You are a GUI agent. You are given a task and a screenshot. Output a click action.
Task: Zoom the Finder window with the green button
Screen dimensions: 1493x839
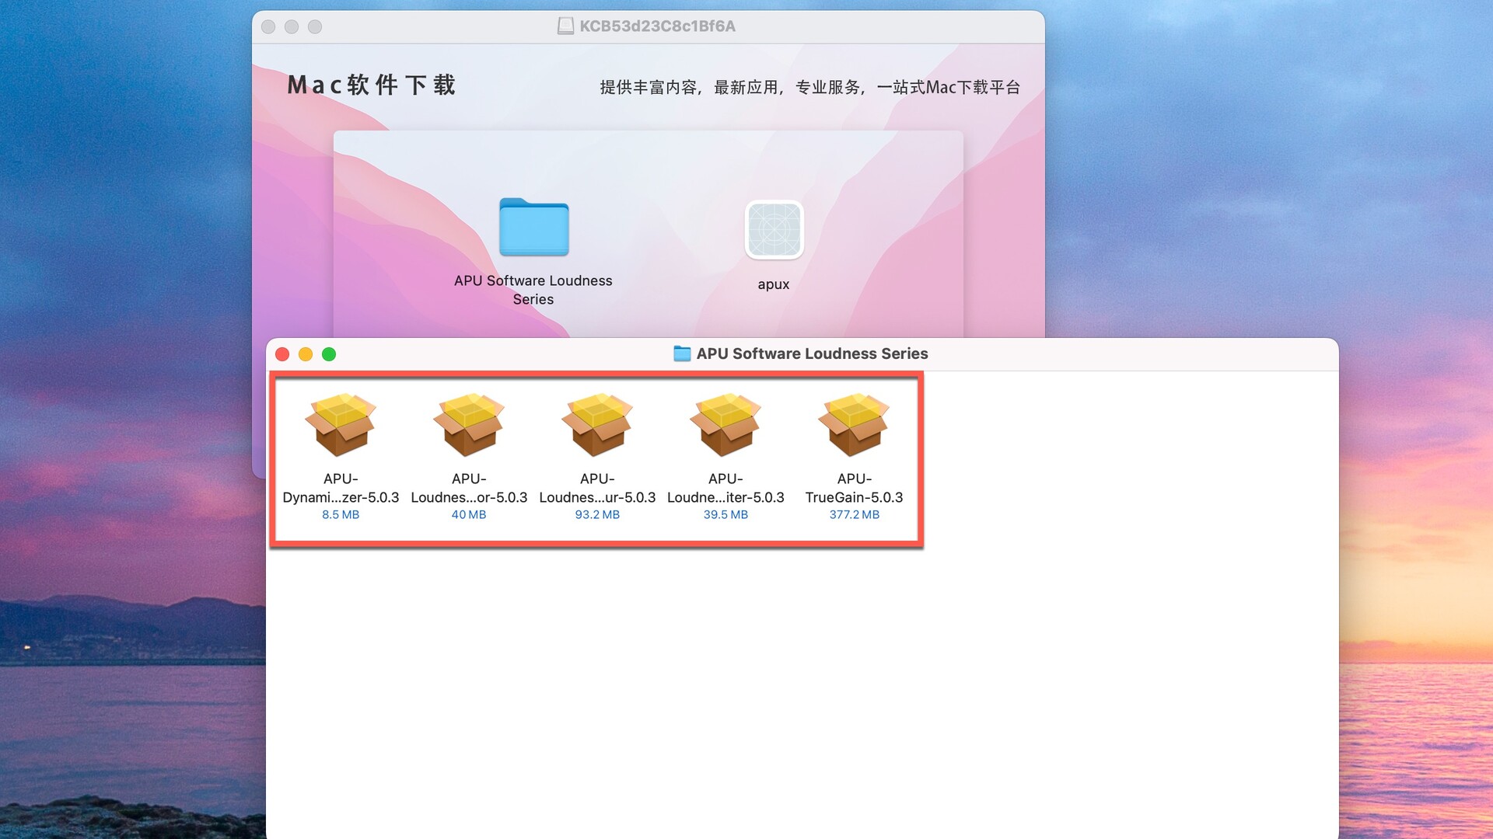[329, 354]
